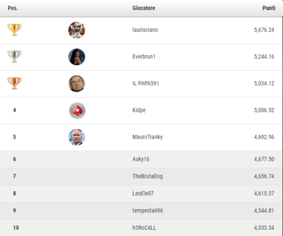This screenshot has width=283, height=236.
Task: Open Everbrun1's profile avatar
Action: point(77,57)
